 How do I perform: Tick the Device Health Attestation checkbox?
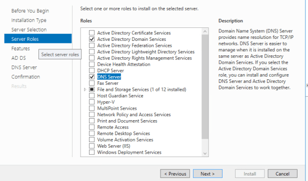pyautogui.click(x=91, y=64)
